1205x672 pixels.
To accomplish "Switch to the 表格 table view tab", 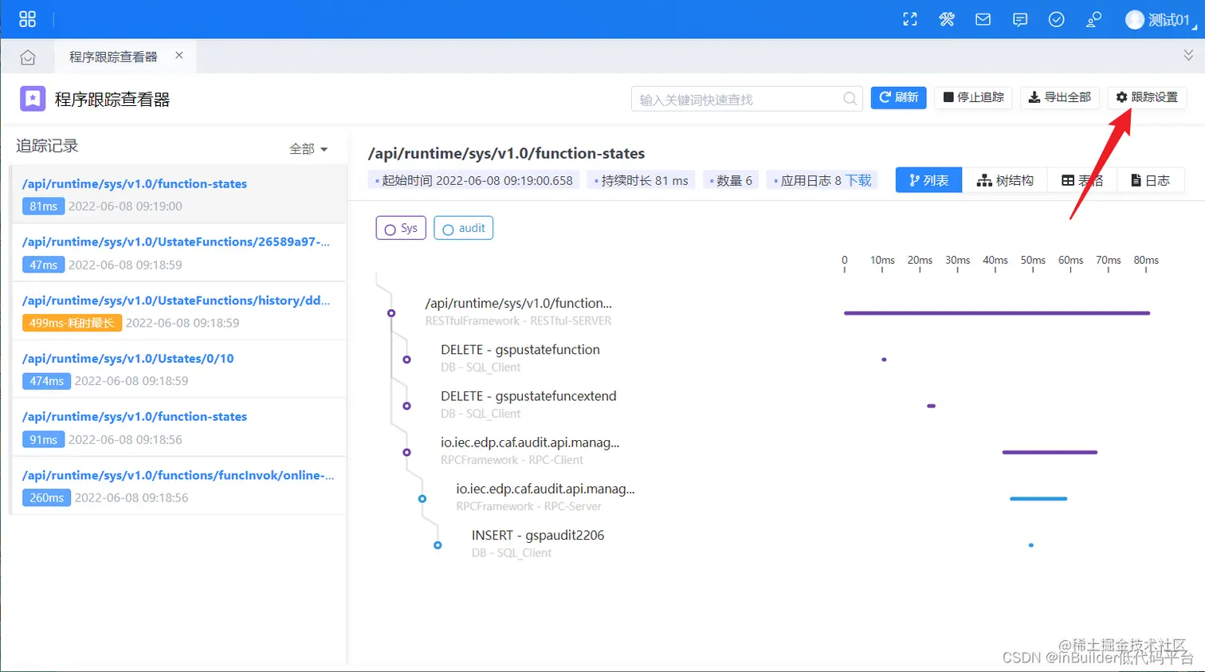I will tap(1082, 180).
